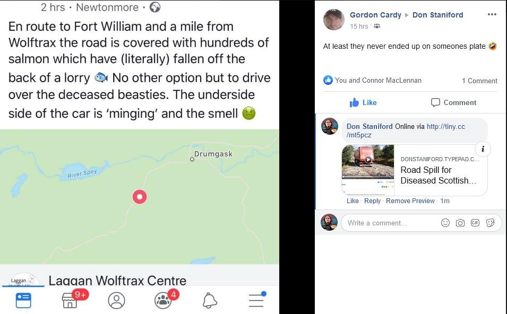The width and height of the screenshot is (507, 314).
Task: Add a sticker to your comment
Action: [490, 223]
